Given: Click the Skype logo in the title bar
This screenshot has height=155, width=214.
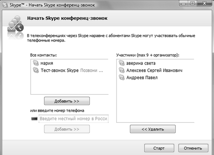Looking at the screenshot, I should click(x=5, y=4).
